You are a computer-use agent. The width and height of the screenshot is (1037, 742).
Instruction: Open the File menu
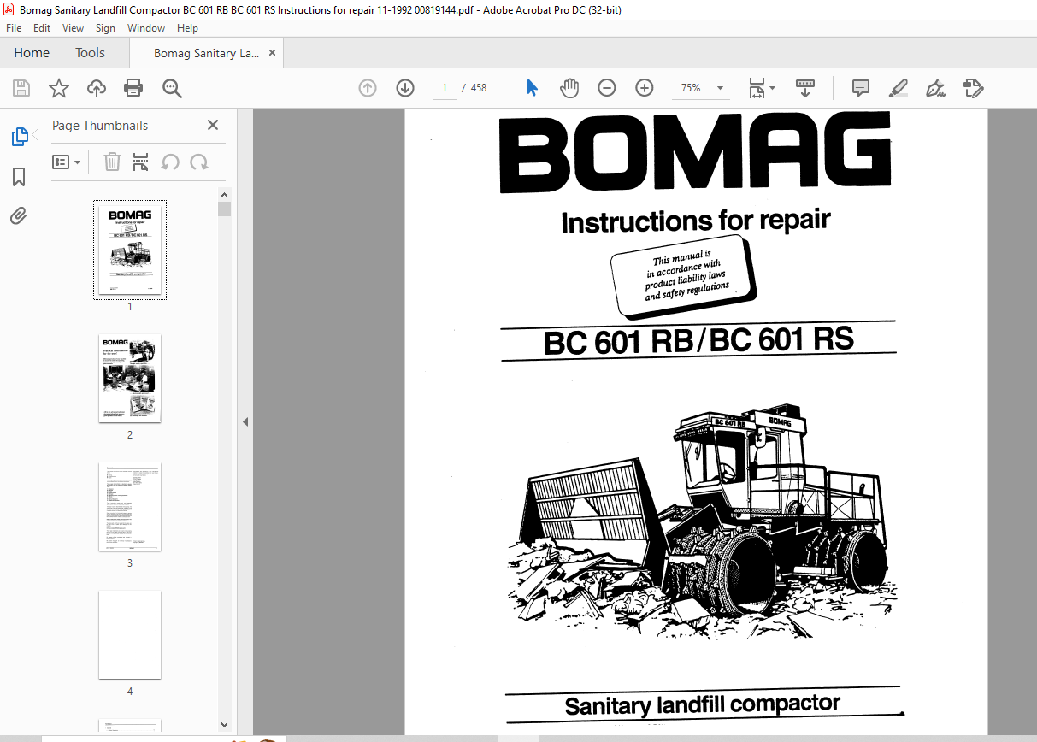tap(14, 28)
